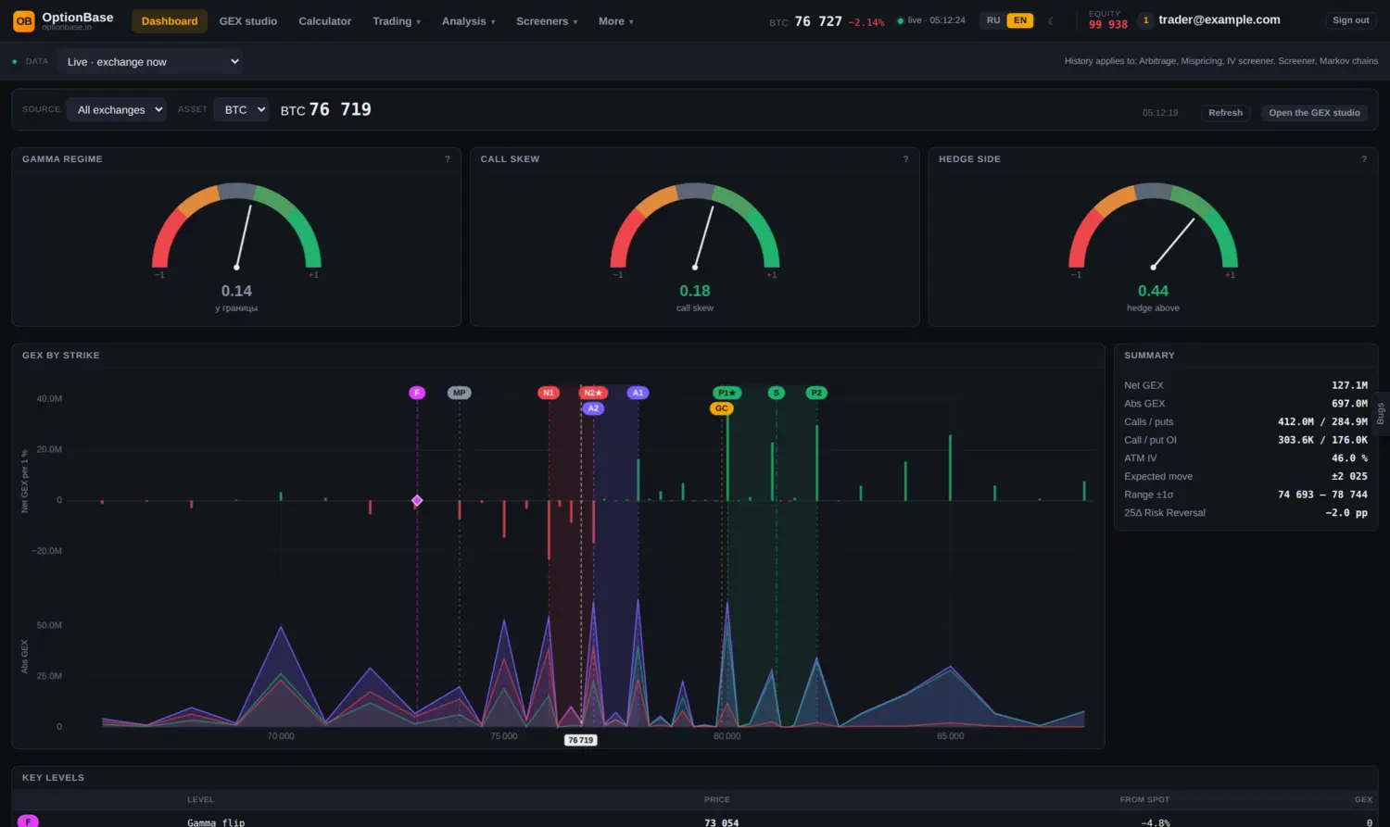This screenshot has height=827, width=1390.
Task: Select the magenta F gamma flip marker
Action: pyautogui.click(x=417, y=393)
